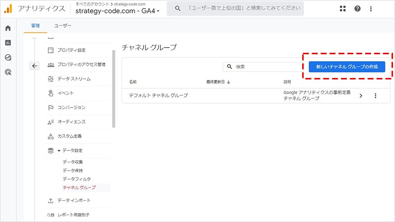The width and height of the screenshot is (395, 222).
Task: Click the back arrow collapse button
Action: pyautogui.click(x=35, y=66)
